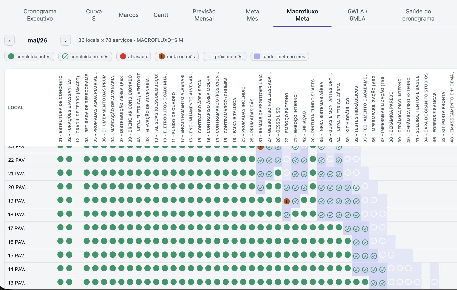The height and width of the screenshot is (290, 457).
Task: Open the 6WLA / 6MLA tab
Action: [x=357, y=15]
